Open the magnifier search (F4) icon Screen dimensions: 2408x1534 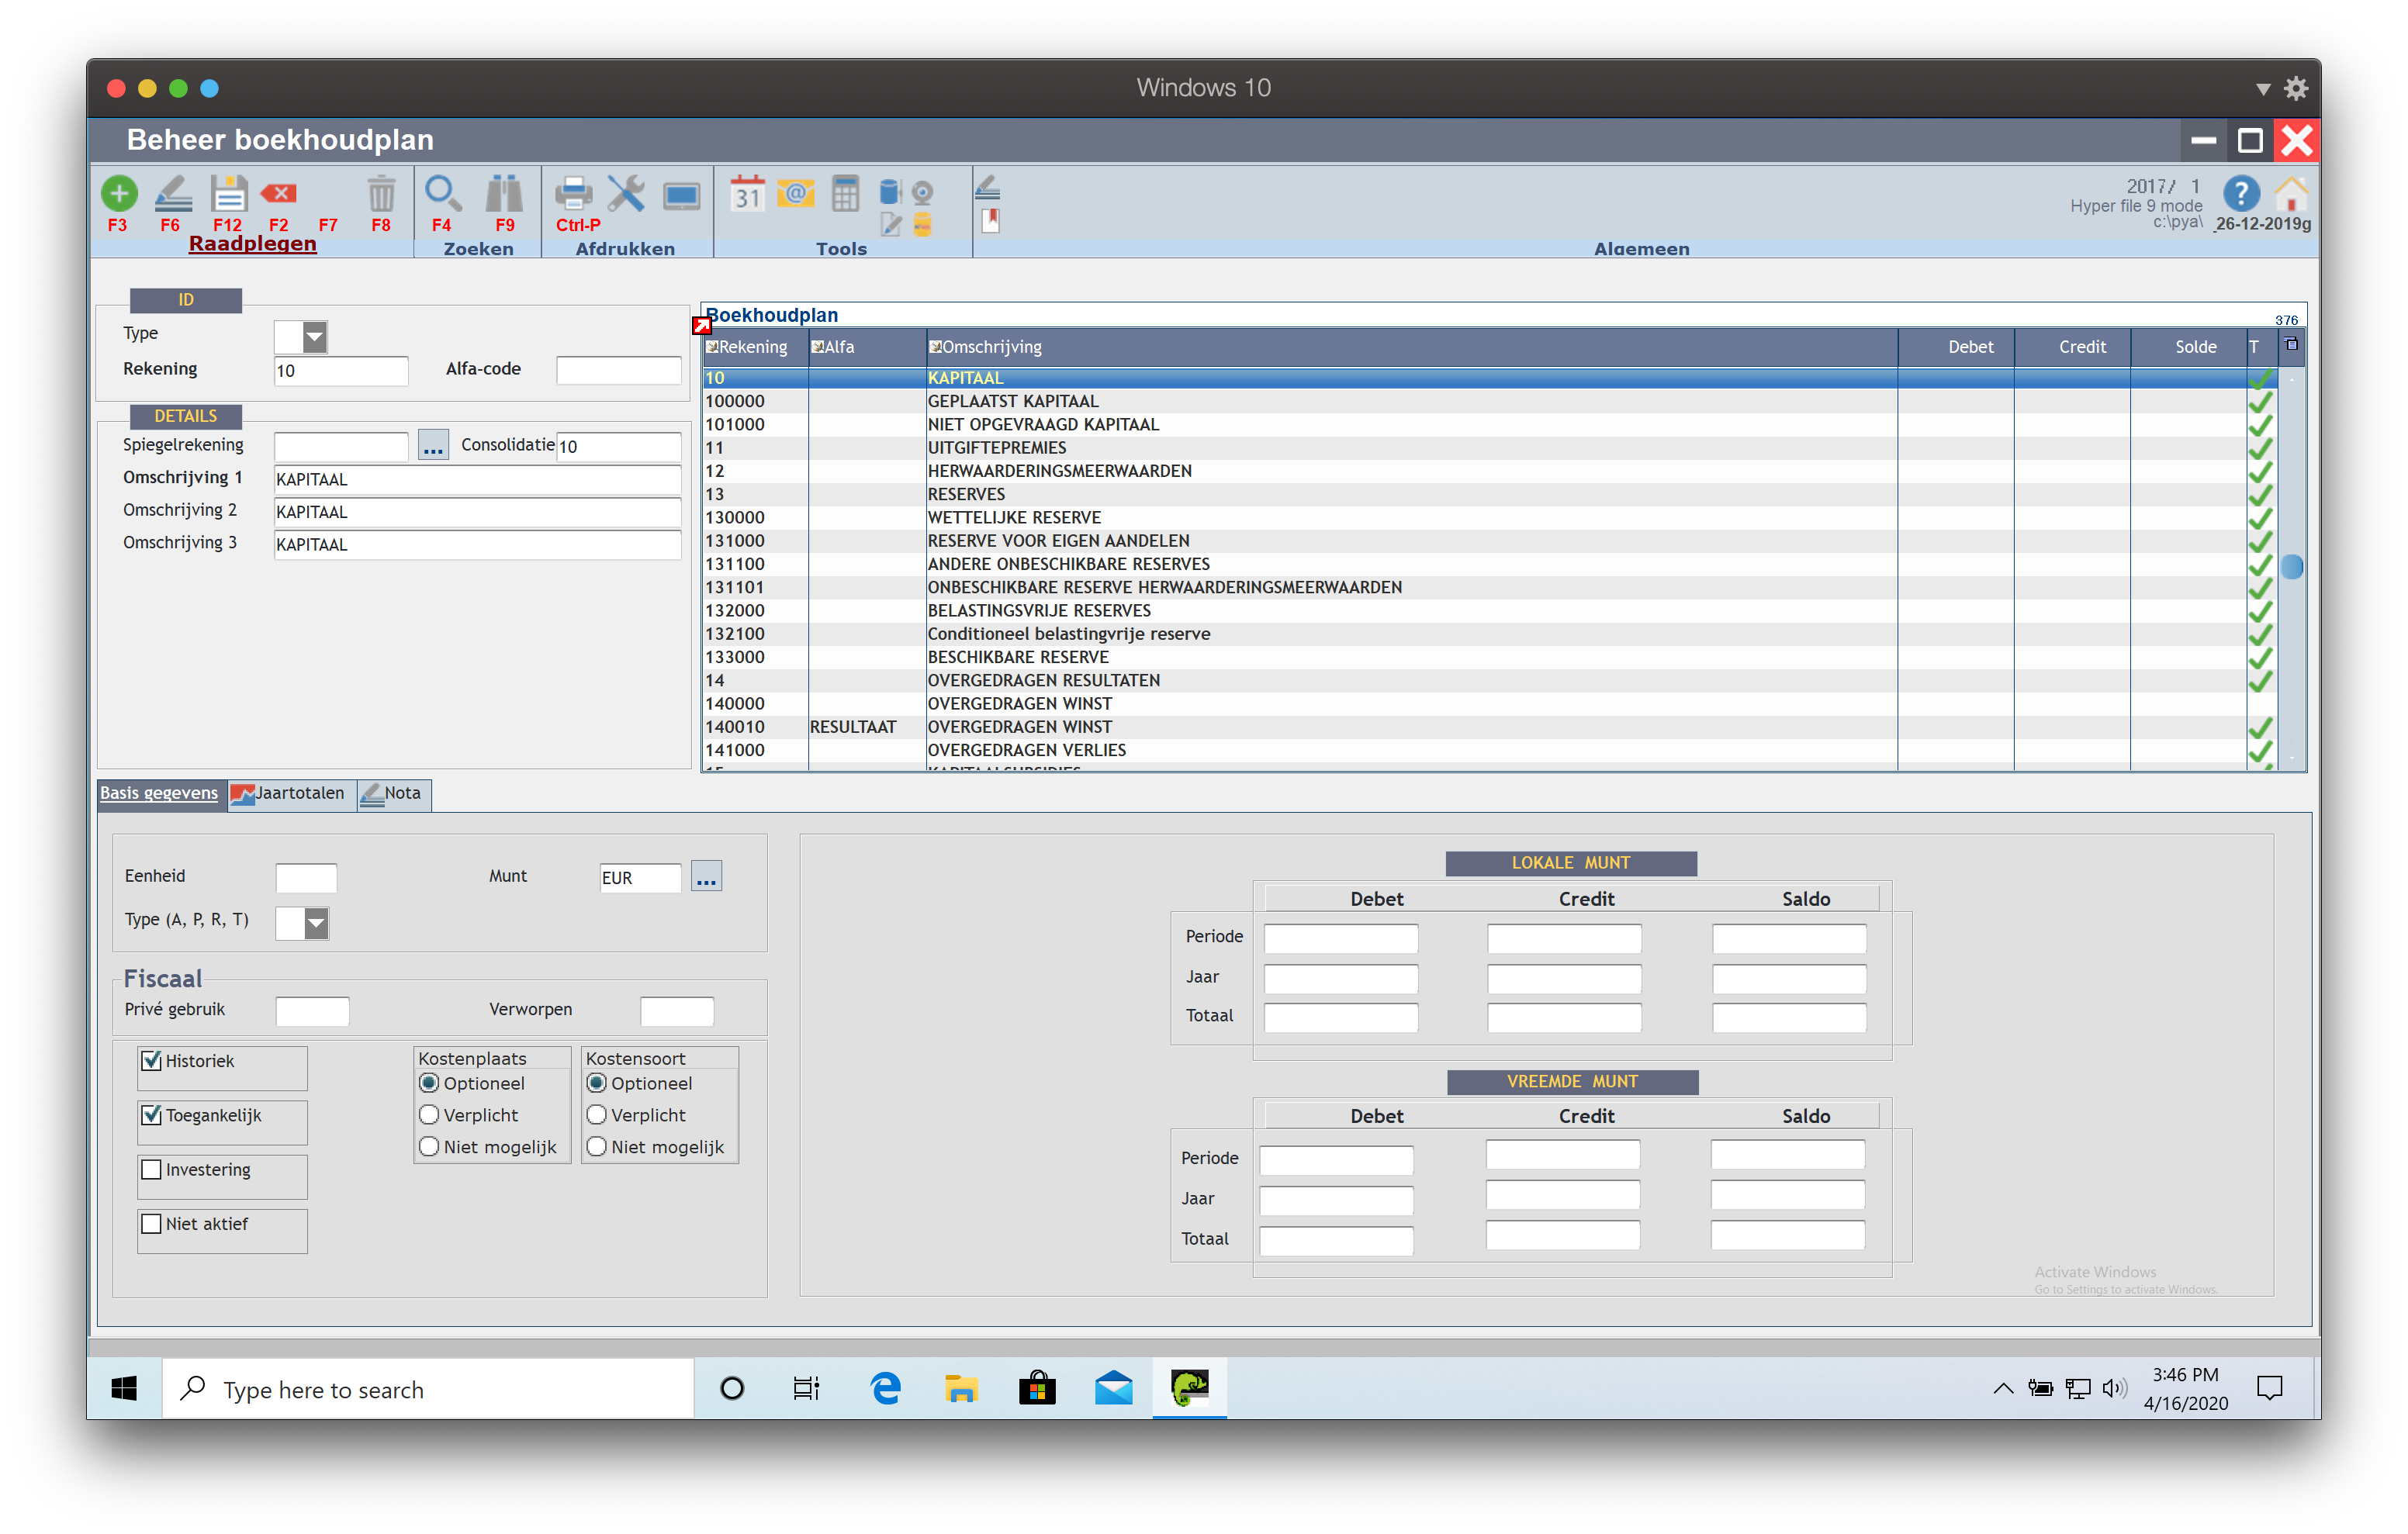pos(442,194)
